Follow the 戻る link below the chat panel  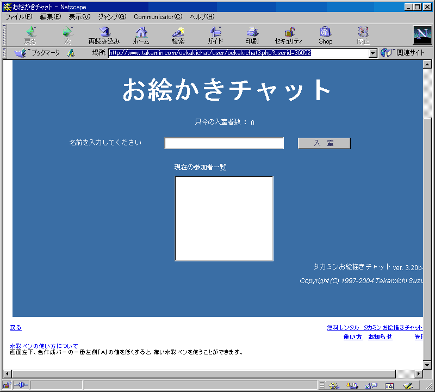(16, 328)
